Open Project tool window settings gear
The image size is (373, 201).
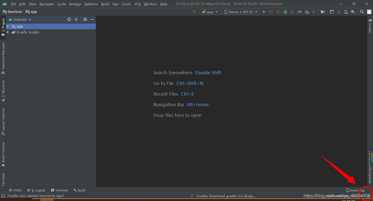point(85,19)
